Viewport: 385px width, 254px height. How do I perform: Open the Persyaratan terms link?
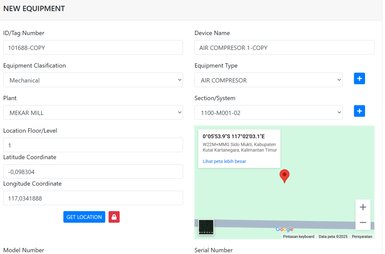coord(362,237)
